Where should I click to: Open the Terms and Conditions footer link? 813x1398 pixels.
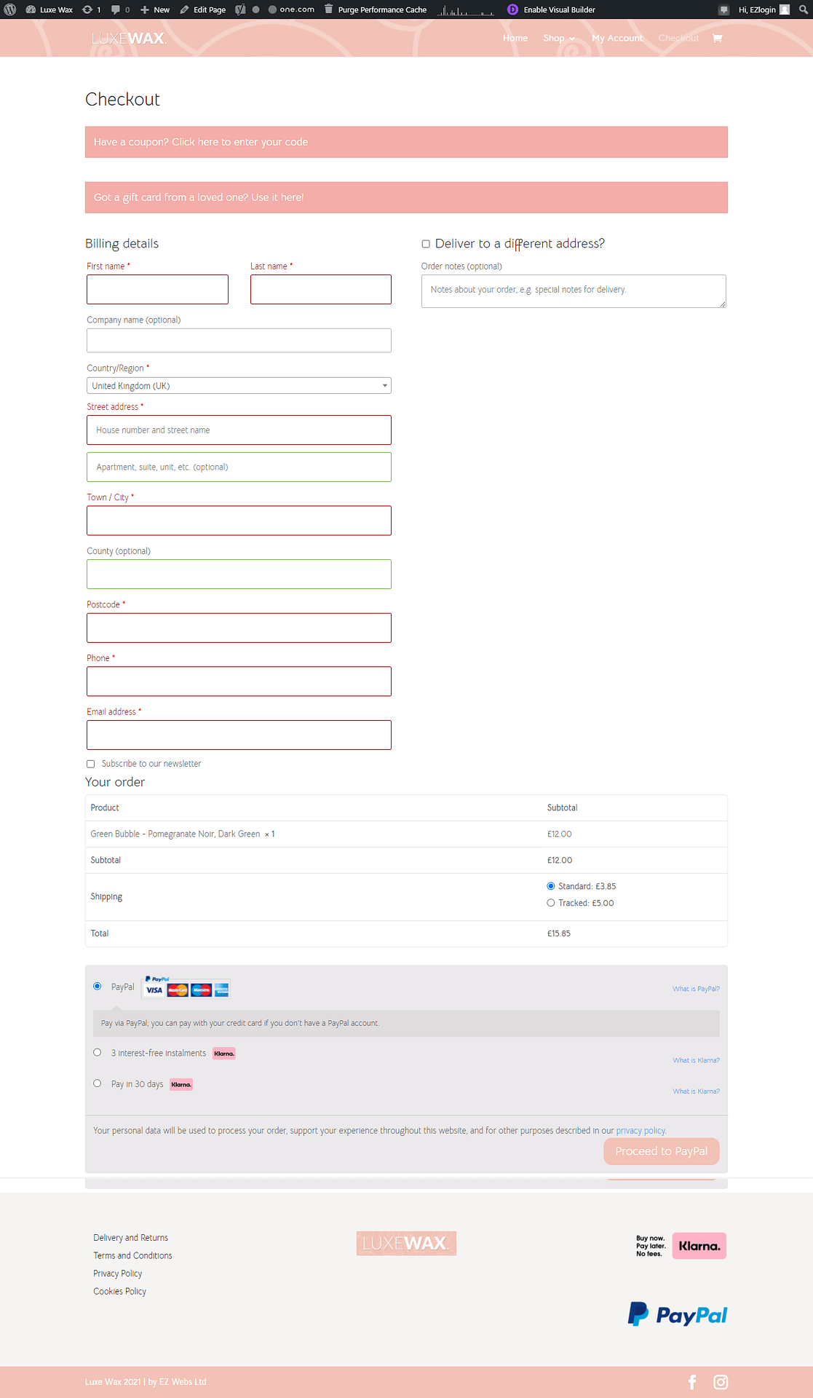132,1256
